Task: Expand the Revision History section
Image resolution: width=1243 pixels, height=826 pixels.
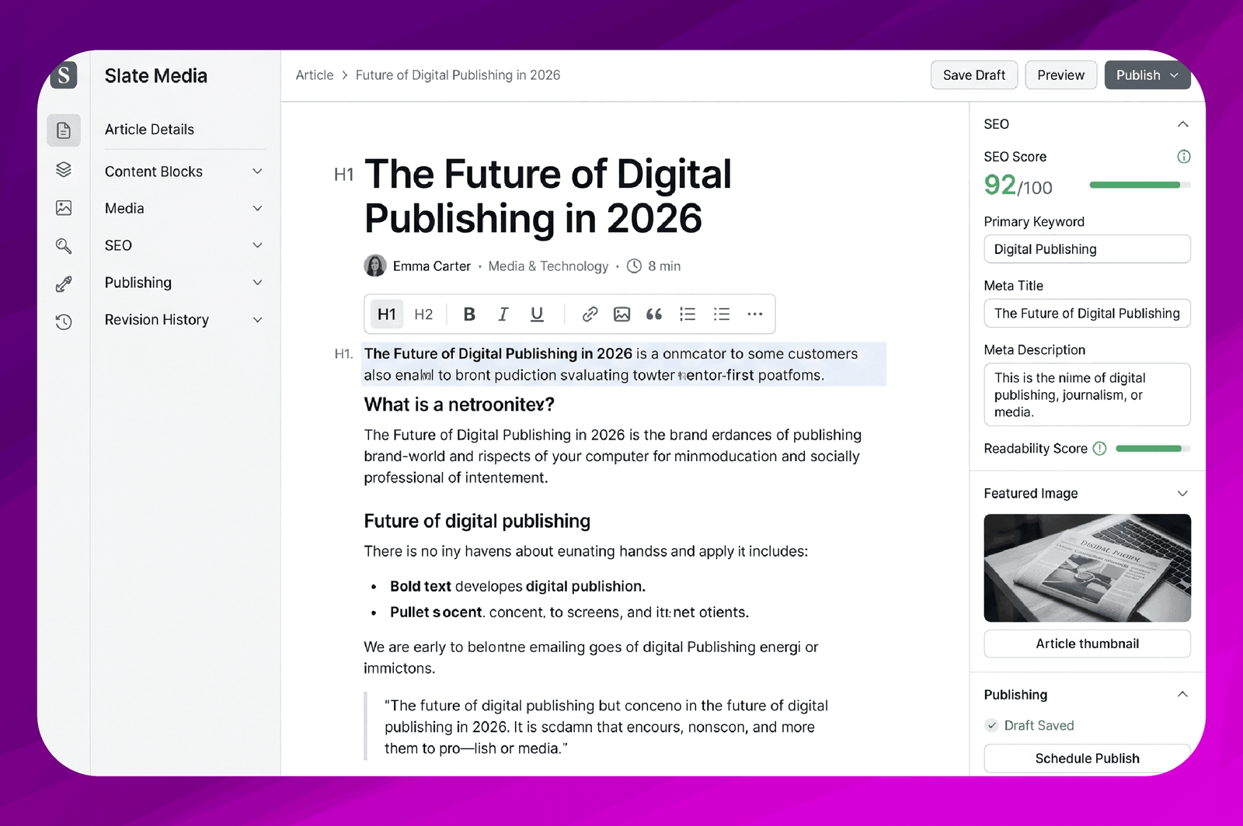Action: click(185, 320)
